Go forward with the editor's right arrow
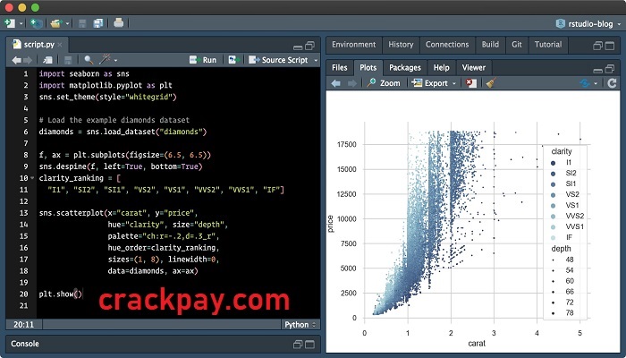The image size is (626, 358). coord(28,60)
